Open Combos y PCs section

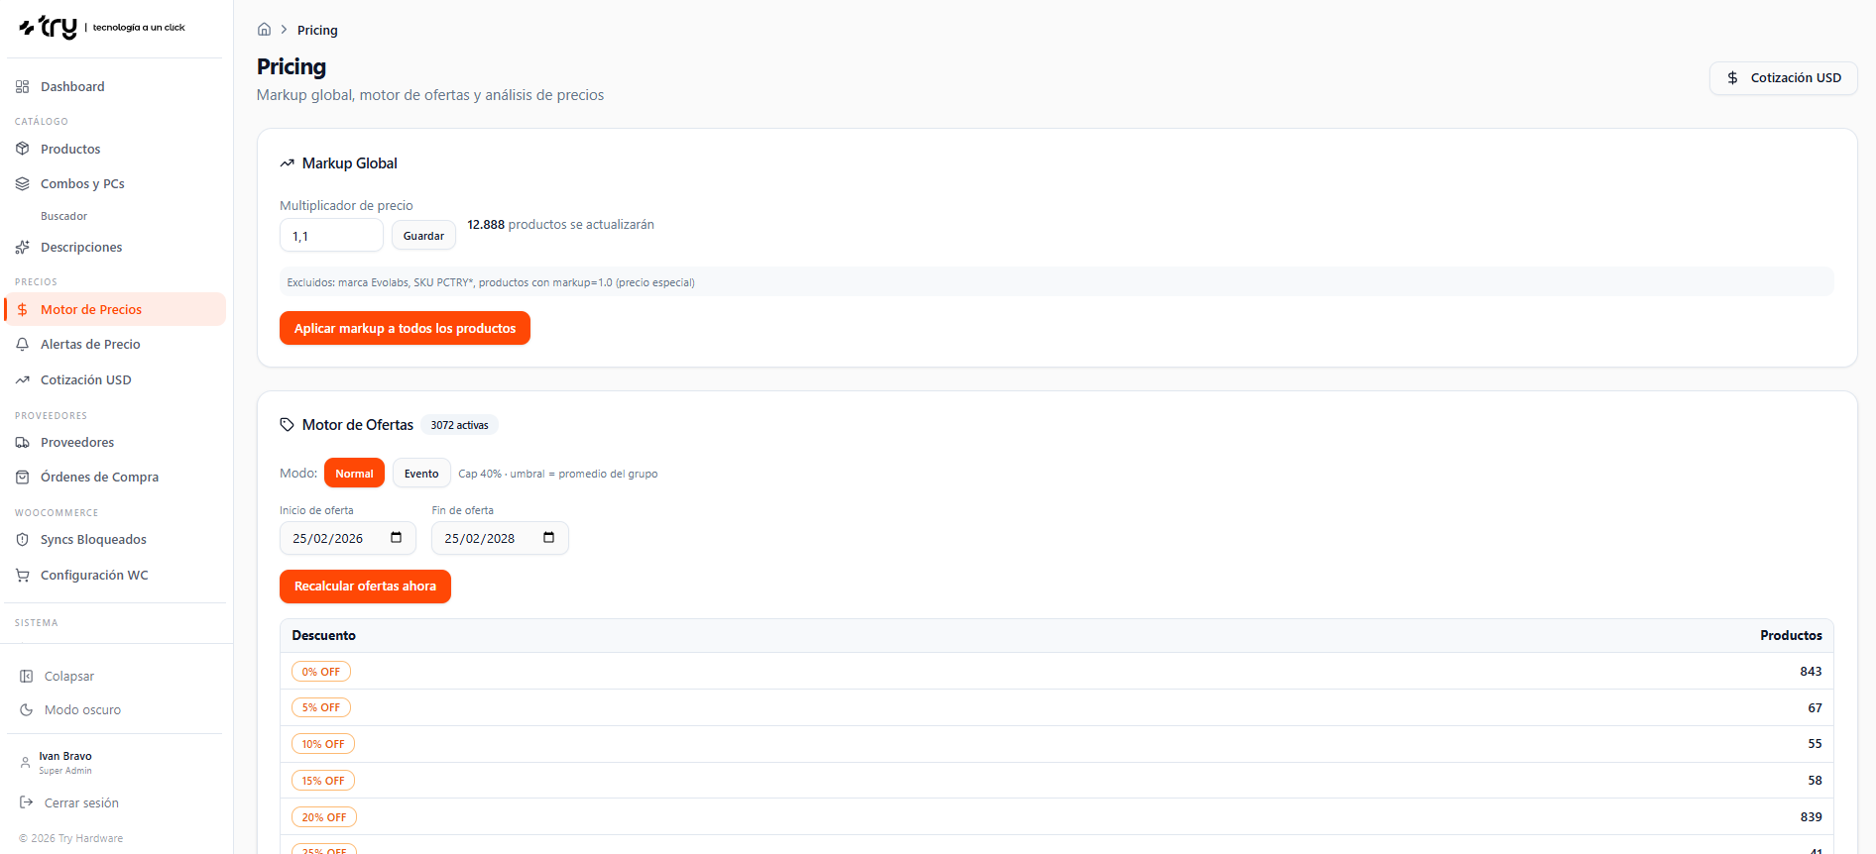(x=82, y=184)
